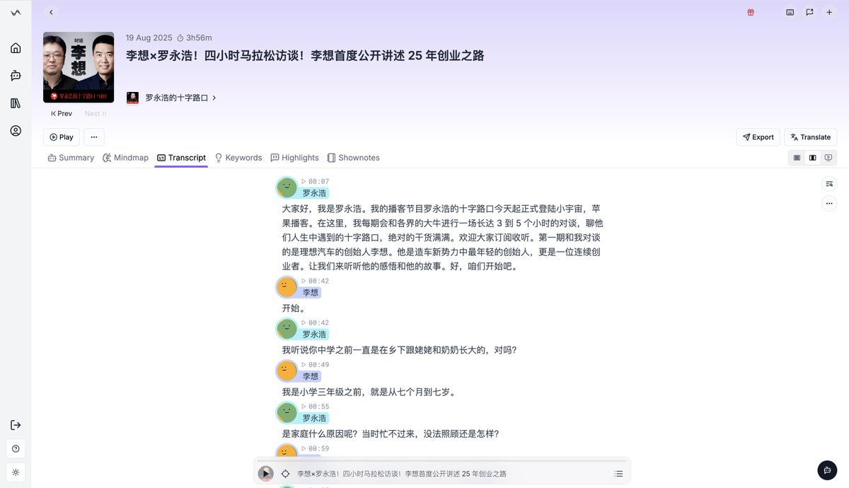Image resolution: width=849 pixels, height=488 pixels.
Task: Toggle the light/dark theme sun icon
Action: pos(16,472)
